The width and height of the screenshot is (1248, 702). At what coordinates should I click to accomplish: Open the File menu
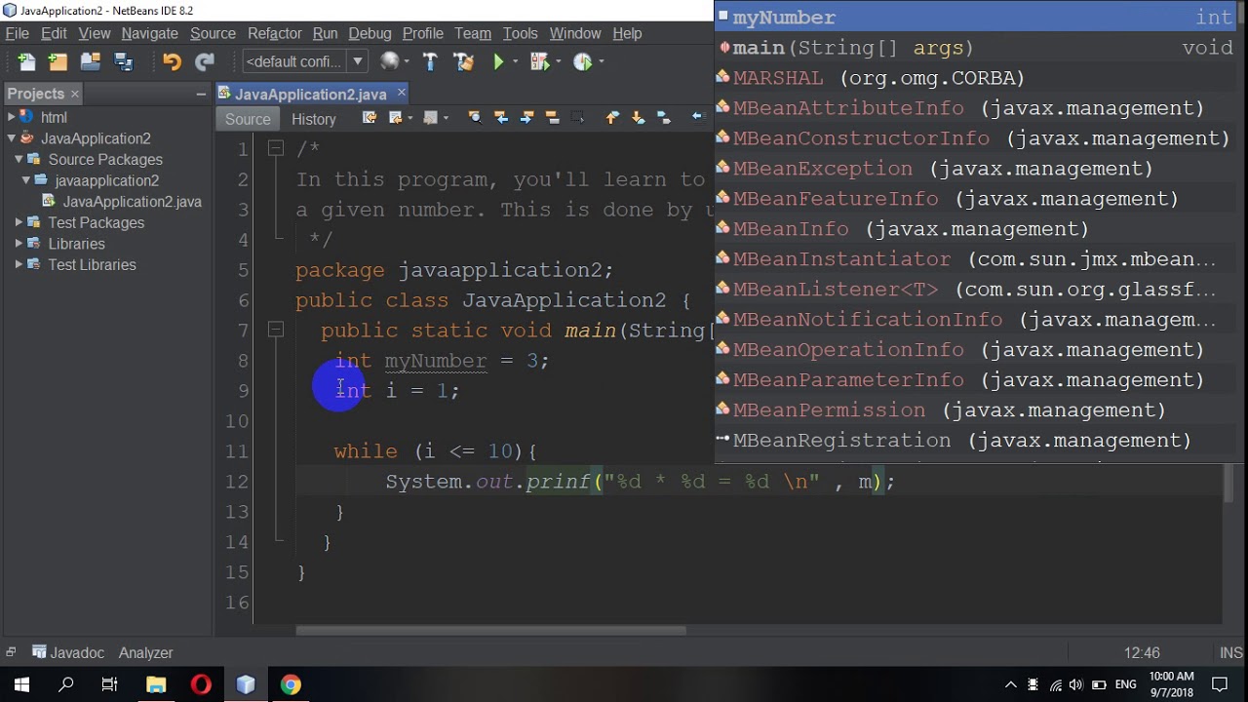pos(17,33)
